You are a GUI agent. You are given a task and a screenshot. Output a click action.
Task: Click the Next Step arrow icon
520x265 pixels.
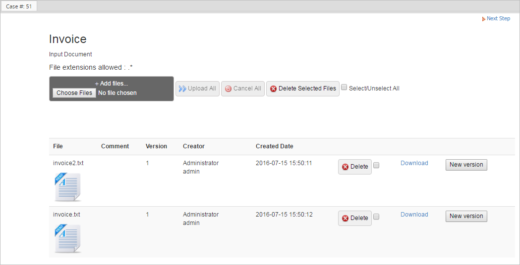(483, 19)
